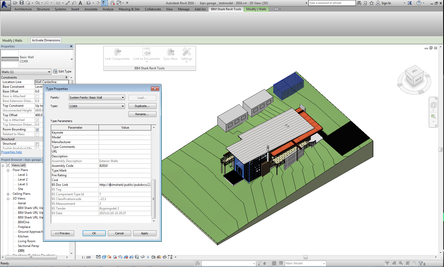
Task: Click the Undo arrow icon
Action: click(x=37, y=3)
